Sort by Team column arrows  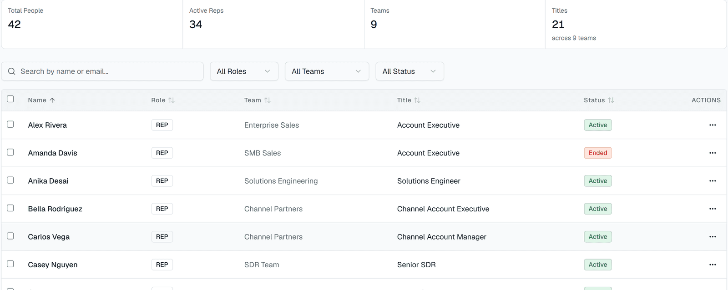(x=268, y=100)
